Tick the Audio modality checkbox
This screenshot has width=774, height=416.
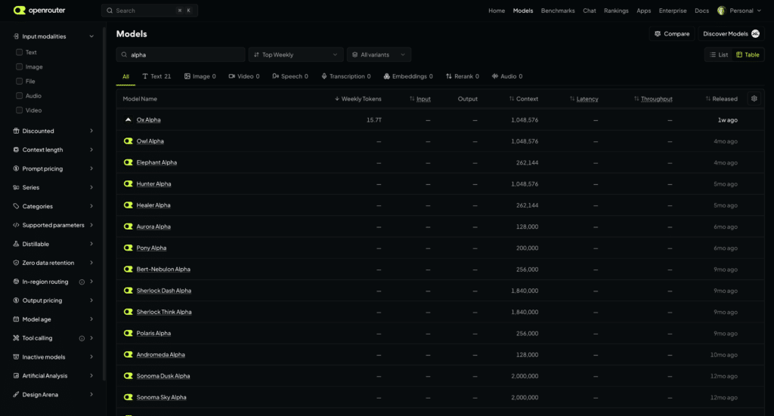click(19, 96)
